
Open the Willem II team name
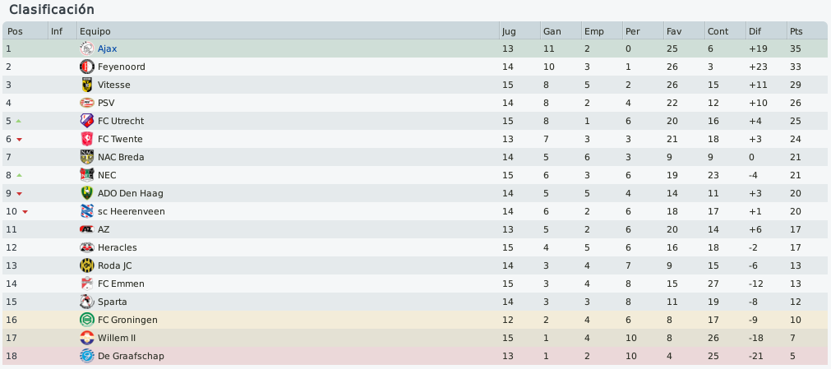(x=117, y=338)
